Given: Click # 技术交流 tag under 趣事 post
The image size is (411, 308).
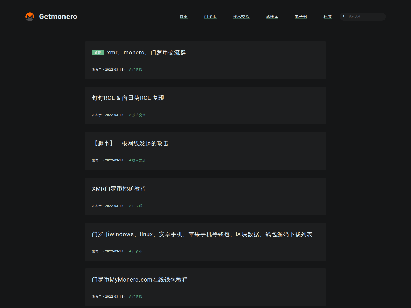Looking at the screenshot, I should coord(137,160).
